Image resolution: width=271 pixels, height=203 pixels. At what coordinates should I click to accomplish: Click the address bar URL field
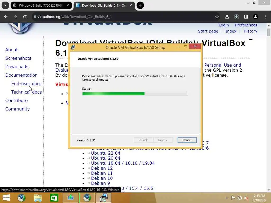tap(126, 17)
